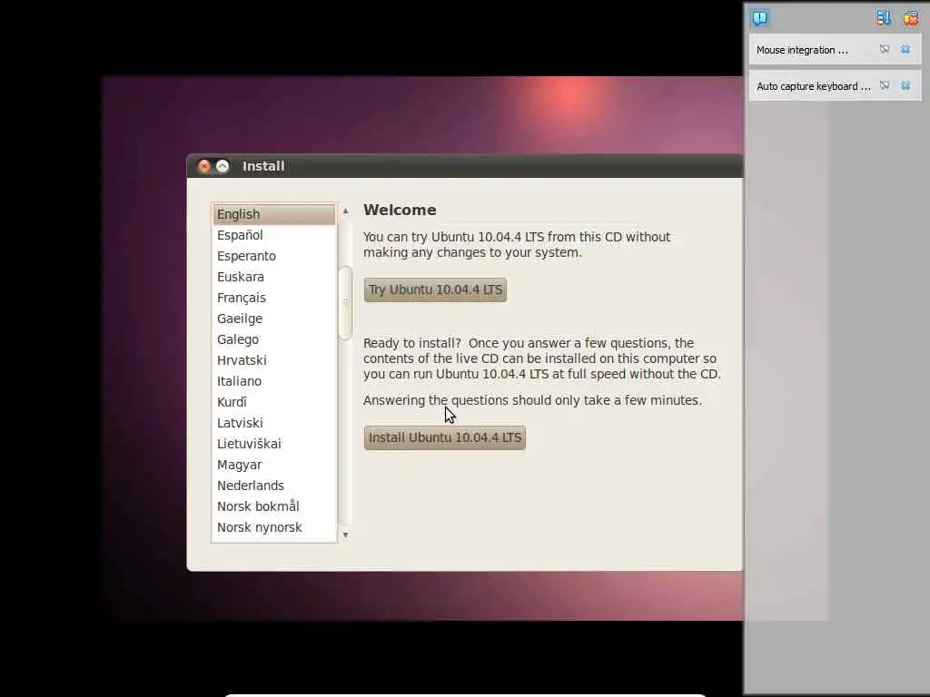Pick Latviski language

(x=274, y=423)
